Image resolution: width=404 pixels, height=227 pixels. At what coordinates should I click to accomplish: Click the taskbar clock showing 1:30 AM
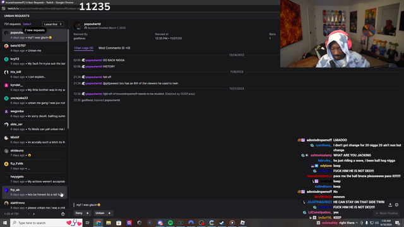click(386, 223)
